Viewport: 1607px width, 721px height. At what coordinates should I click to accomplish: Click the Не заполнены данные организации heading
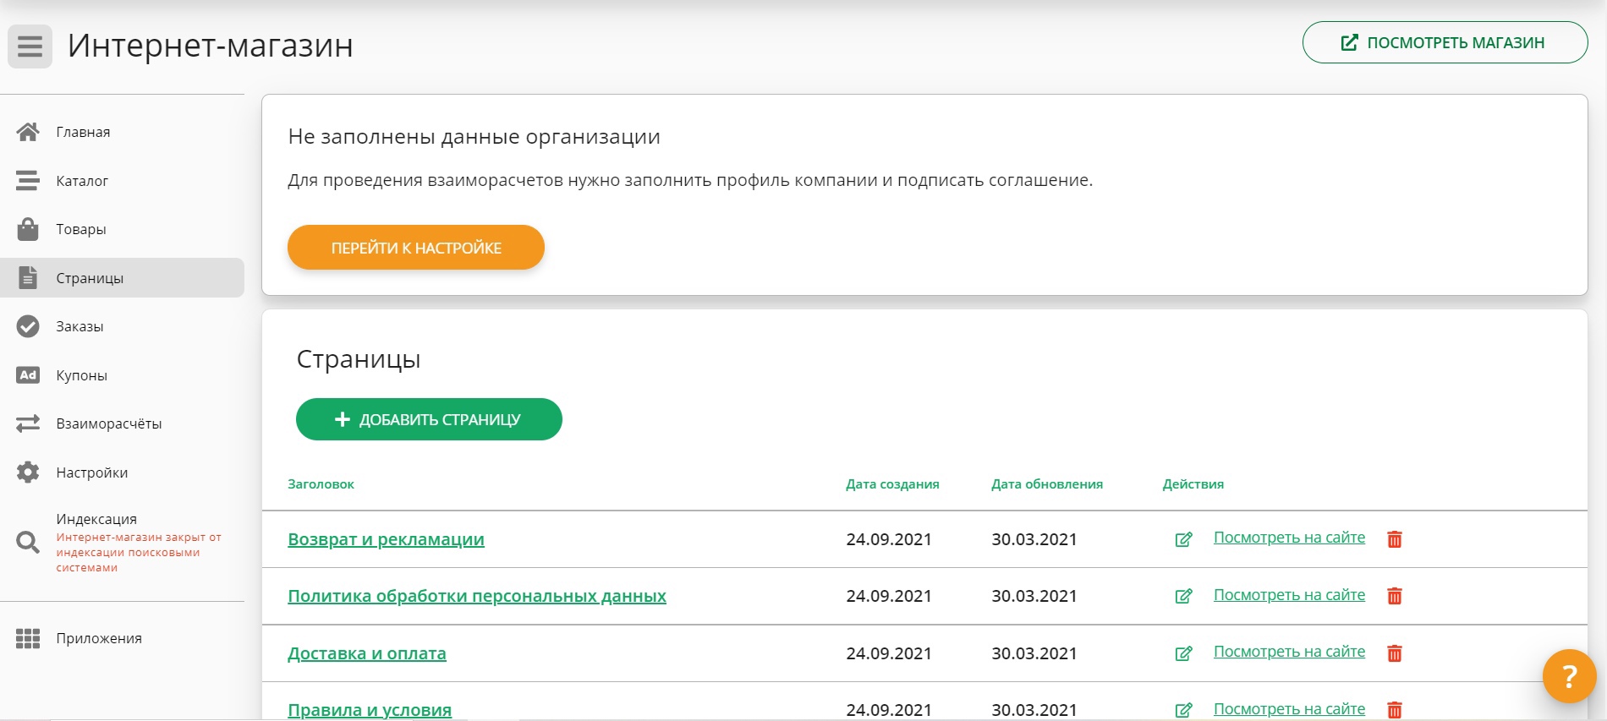474,137
